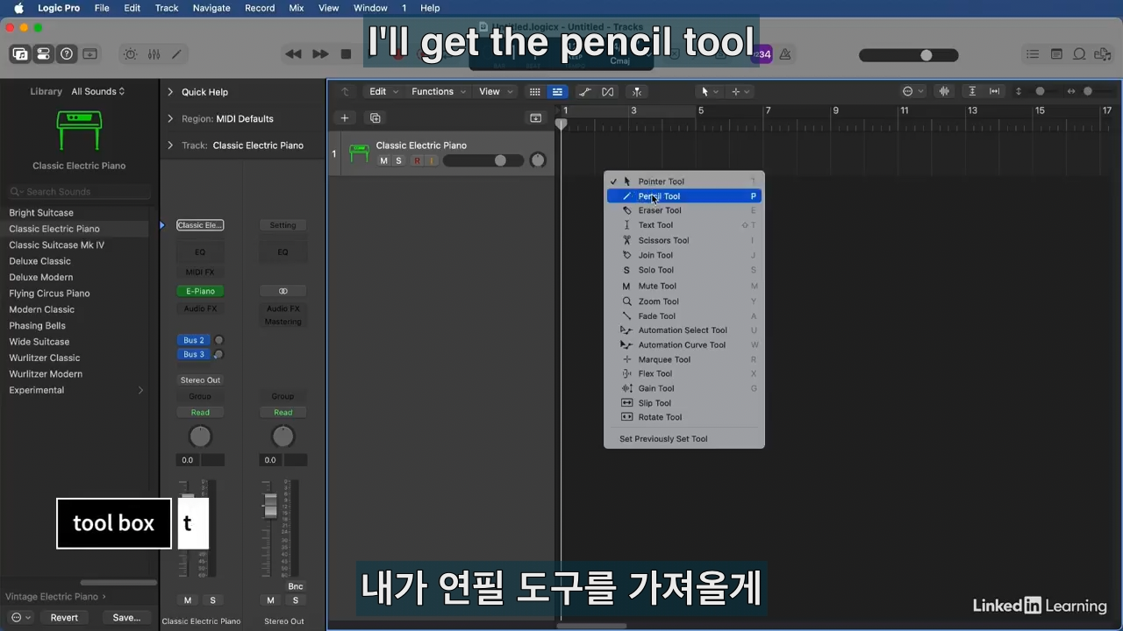Click the Search Sounds field
The width and height of the screenshot is (1123, 631).
(79, 192)
